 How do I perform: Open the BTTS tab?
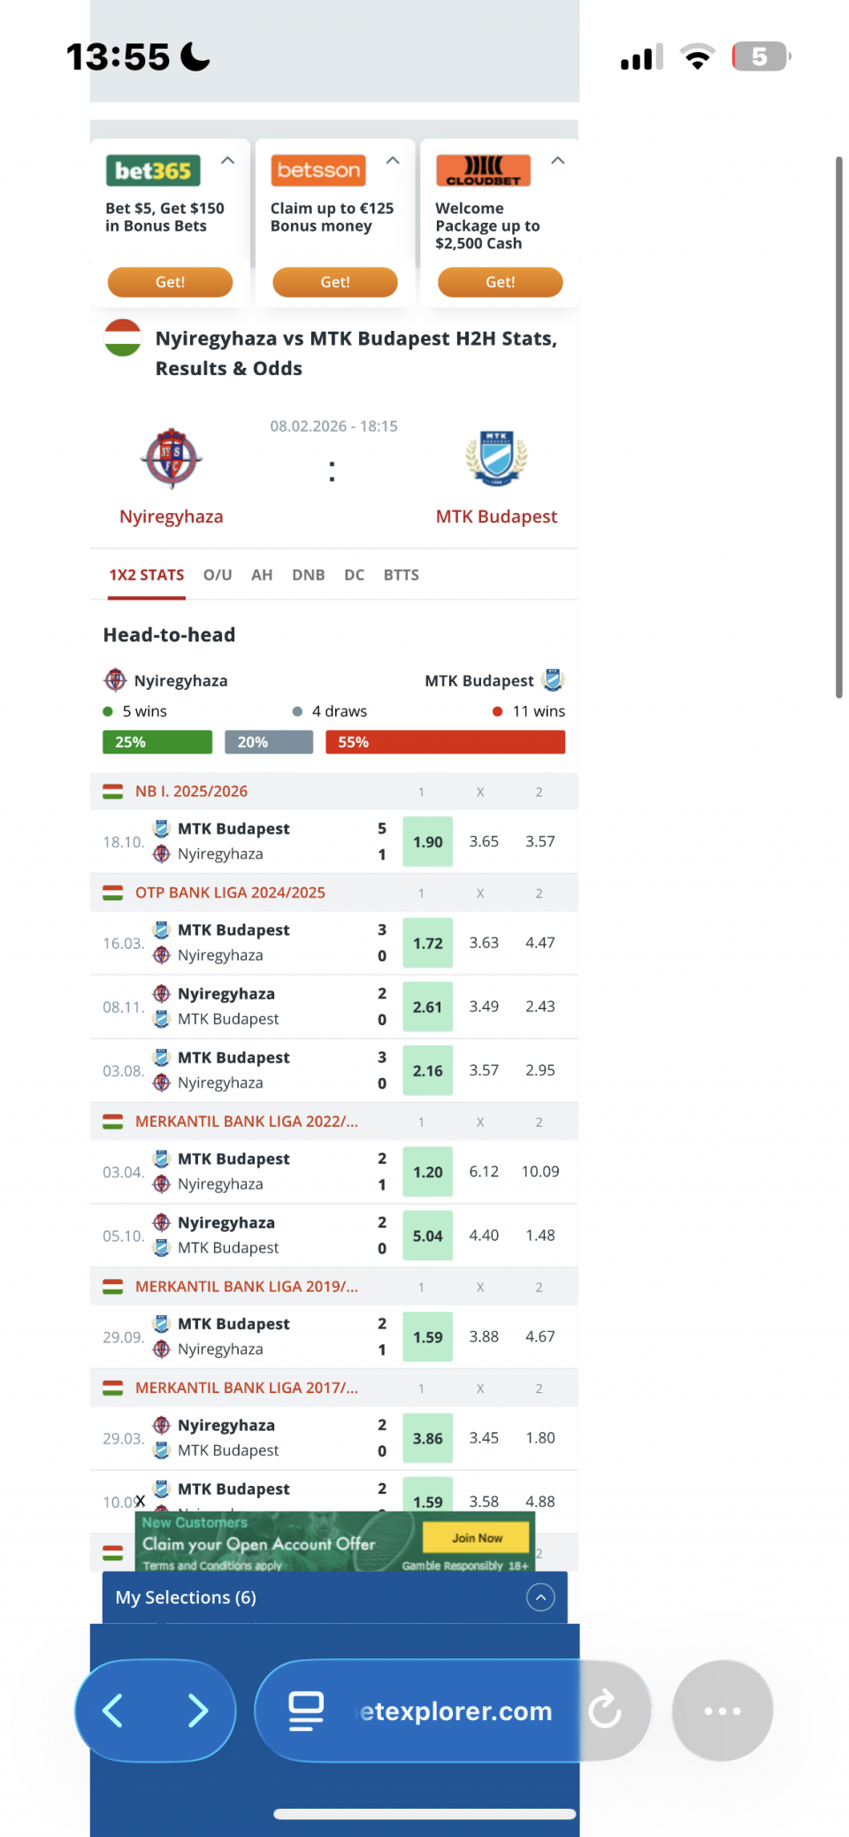401,575
